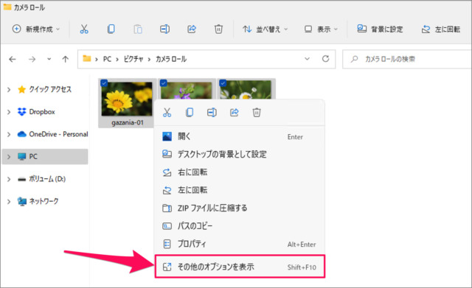This screenshot has height=288, width=472.
Task: Select the gazania-01 yellow flower thumbnail
Action: 127,99
